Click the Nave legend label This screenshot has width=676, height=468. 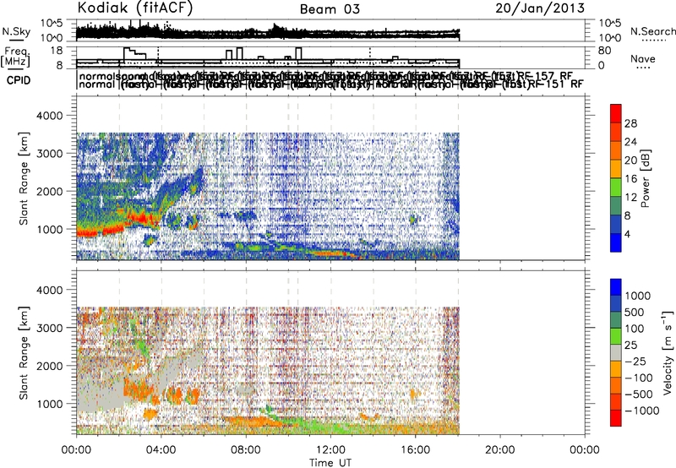pos(643,58)
